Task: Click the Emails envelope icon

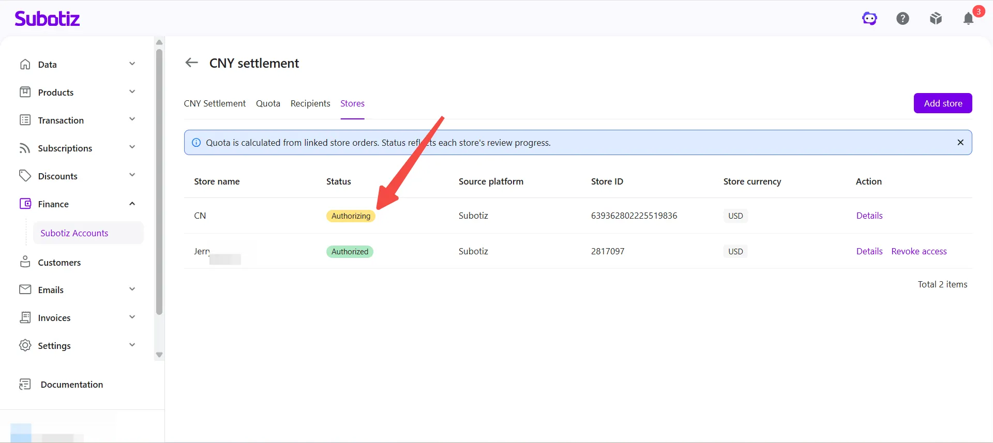Action: (25, 289)
